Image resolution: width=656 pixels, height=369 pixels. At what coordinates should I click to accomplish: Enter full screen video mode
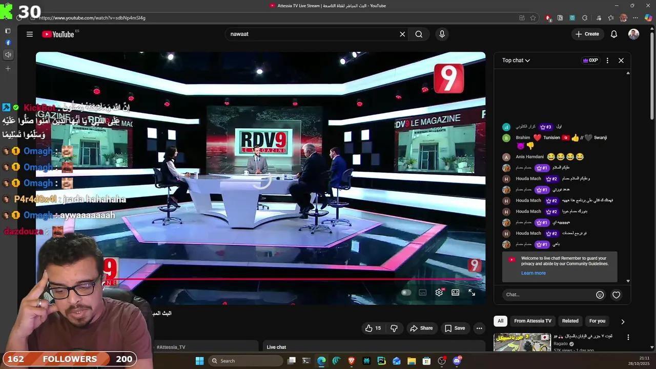click(x=472, y=293)
